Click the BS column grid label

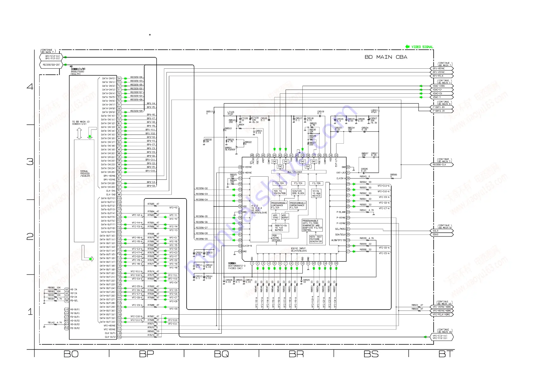[371, 354]
